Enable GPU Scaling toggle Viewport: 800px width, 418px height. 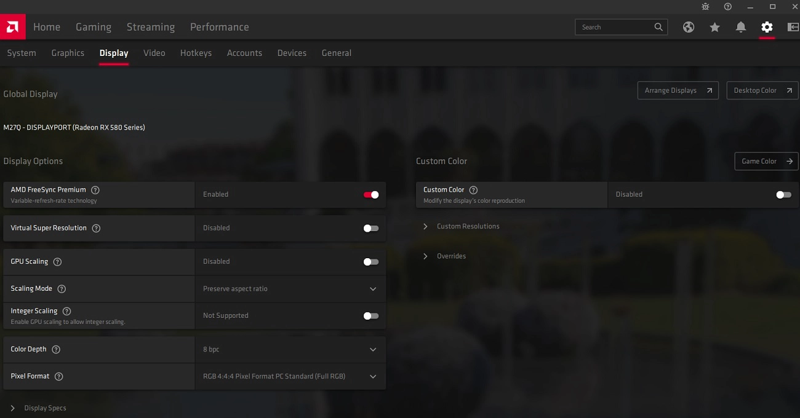click(x=371, y=261)
